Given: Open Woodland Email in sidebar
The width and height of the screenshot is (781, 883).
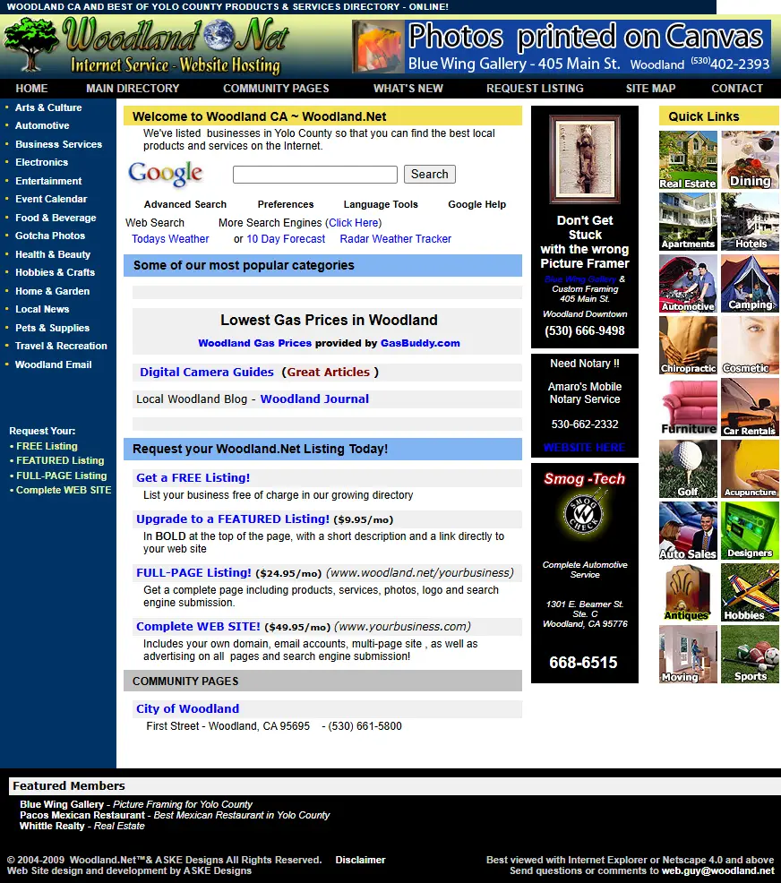Looking at the screenshot, I should (x=54, y=364).
